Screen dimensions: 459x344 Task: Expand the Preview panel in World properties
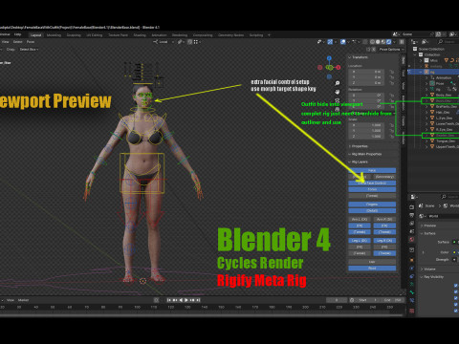pyautogui.click(x=429, y=226)
